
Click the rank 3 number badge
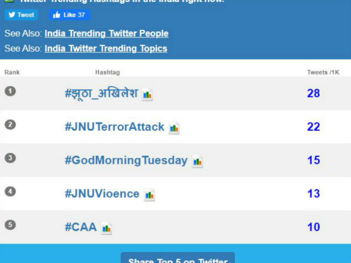tap(10, 158)
